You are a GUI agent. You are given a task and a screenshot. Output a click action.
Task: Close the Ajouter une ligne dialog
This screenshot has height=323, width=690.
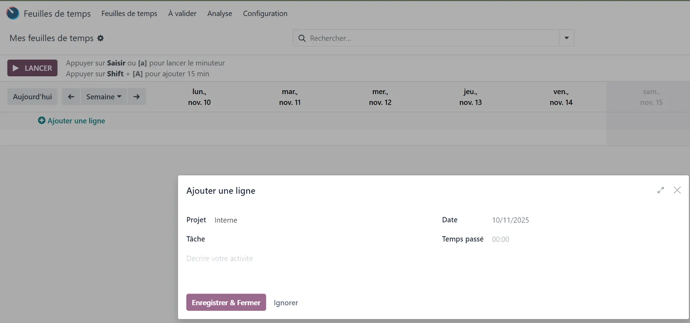(x=677, y=190)
